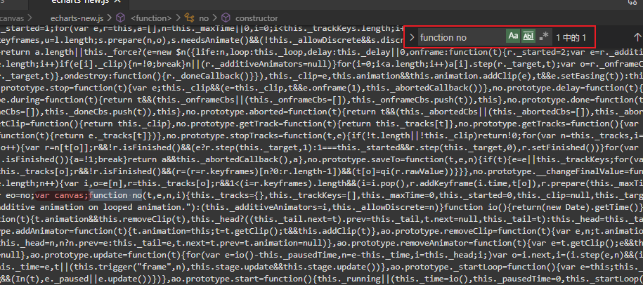Click the '1 中的 1' match count
The image size is (643, 285).
(571, 38)
